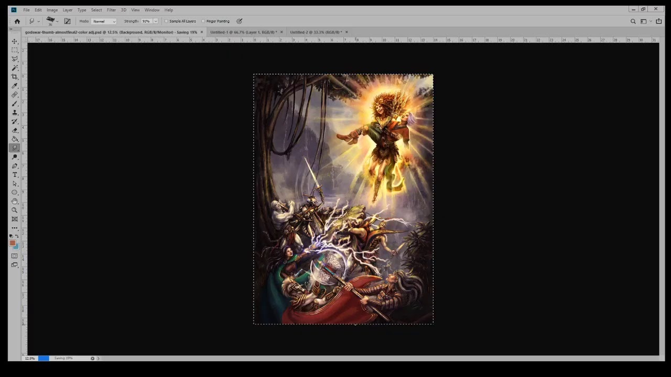Open the Window menu
Image resolution: width=671 pixels, height=377 pixels.
(x=152, y=10)
